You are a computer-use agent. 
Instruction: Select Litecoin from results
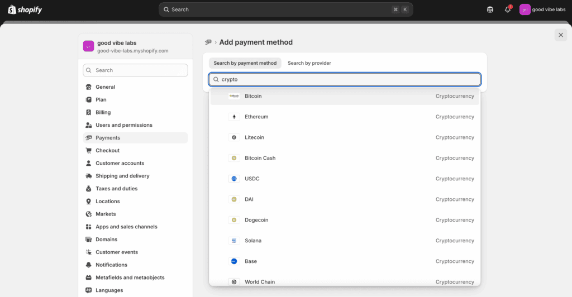(345, 137)
